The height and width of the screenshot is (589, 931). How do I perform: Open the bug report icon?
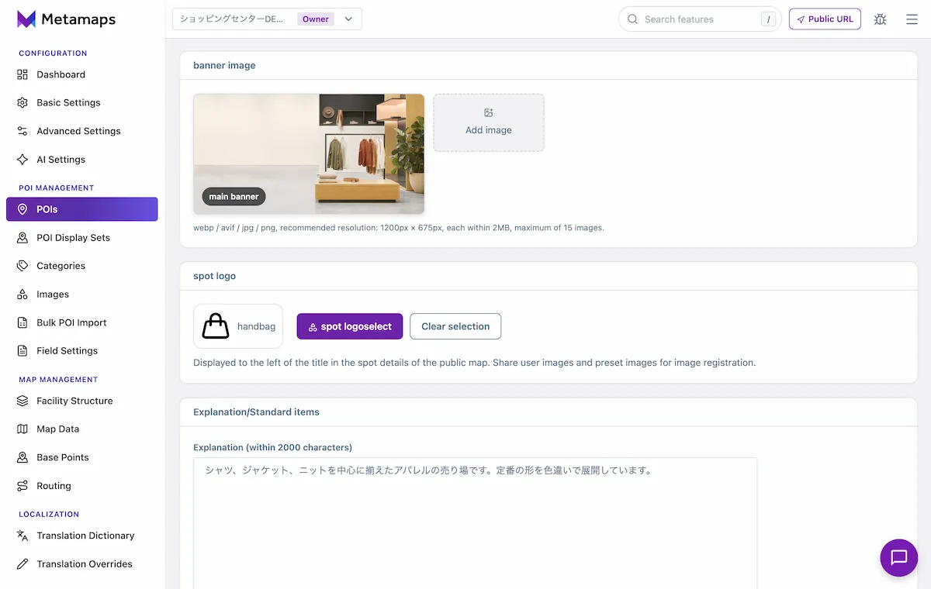[x=880, y=19]
